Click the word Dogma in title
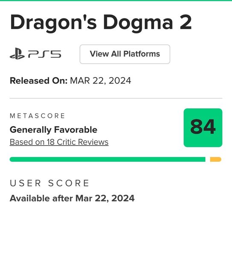This screenshot has width=232, height=274. point(138,23)
